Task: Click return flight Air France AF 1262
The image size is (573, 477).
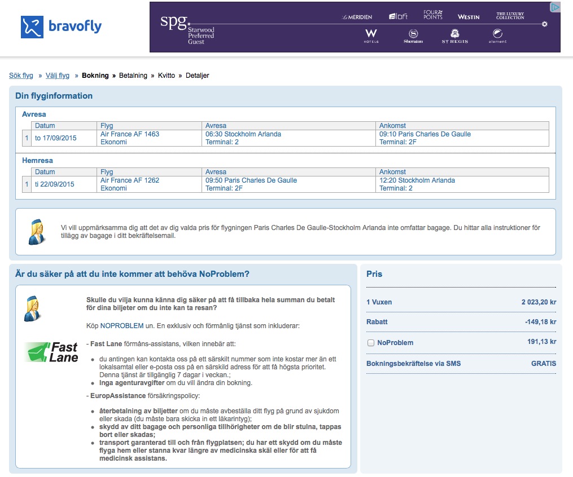Action: 130,180
